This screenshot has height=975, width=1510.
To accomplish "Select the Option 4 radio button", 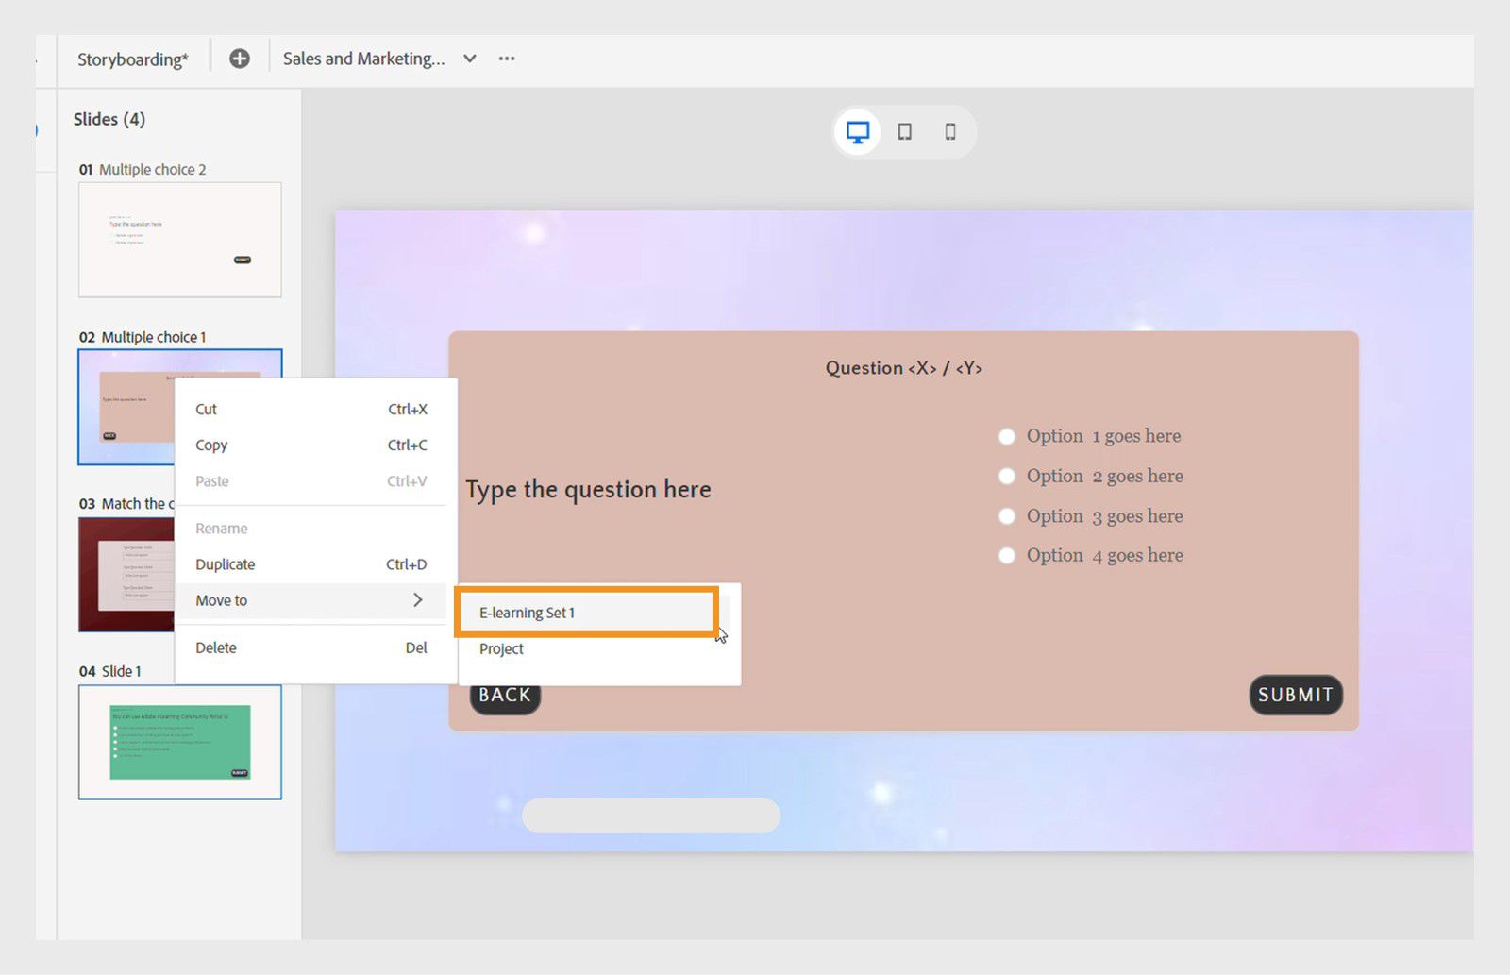I will tap(1006, 555).
